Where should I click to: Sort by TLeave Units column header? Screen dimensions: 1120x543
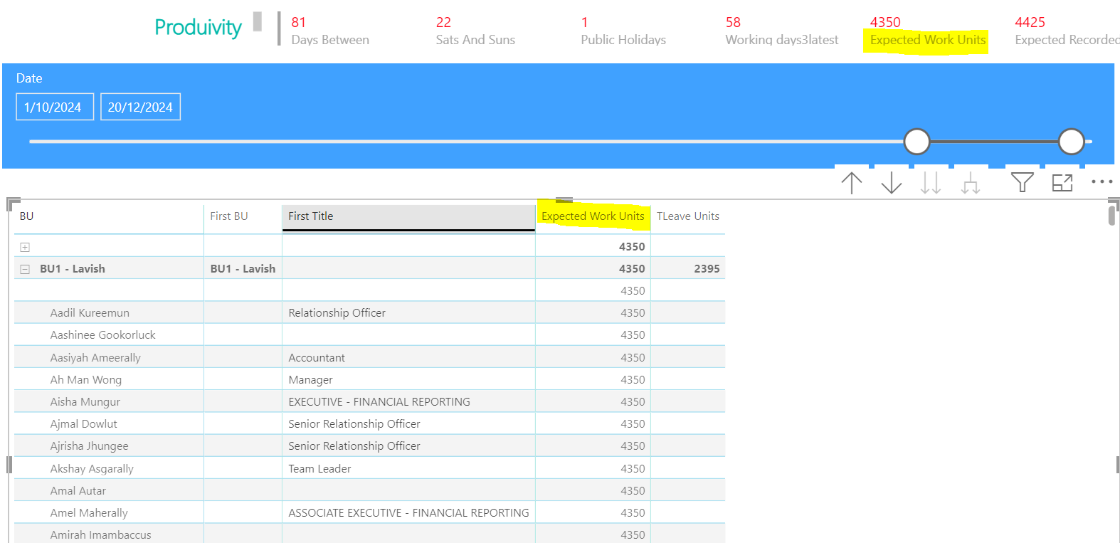(x=687, y=216)
